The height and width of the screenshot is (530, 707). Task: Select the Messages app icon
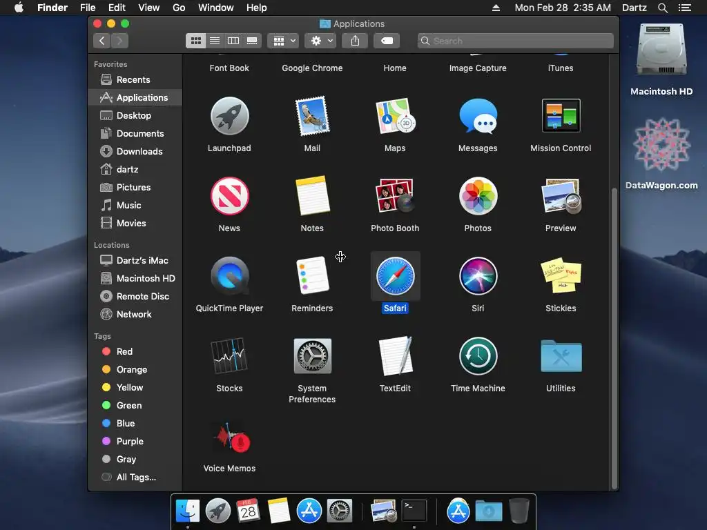point(478,116)
